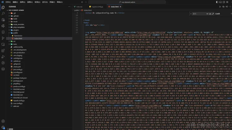Open the first menu (File) in menu bar
The image size is (232, 130).
(x=8, y=2)
